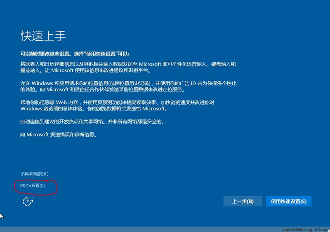Go back with 上一步(B) button

(x=243, y=201)
